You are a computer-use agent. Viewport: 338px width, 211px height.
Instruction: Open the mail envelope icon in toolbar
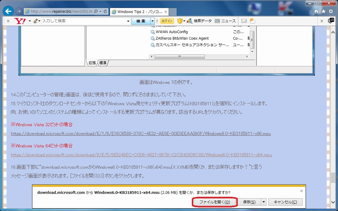[244, 21]
